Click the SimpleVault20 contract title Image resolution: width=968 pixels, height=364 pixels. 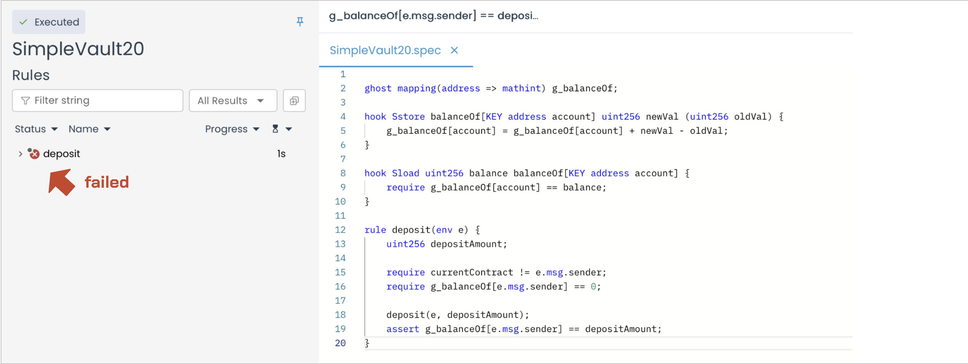(78, 49)
